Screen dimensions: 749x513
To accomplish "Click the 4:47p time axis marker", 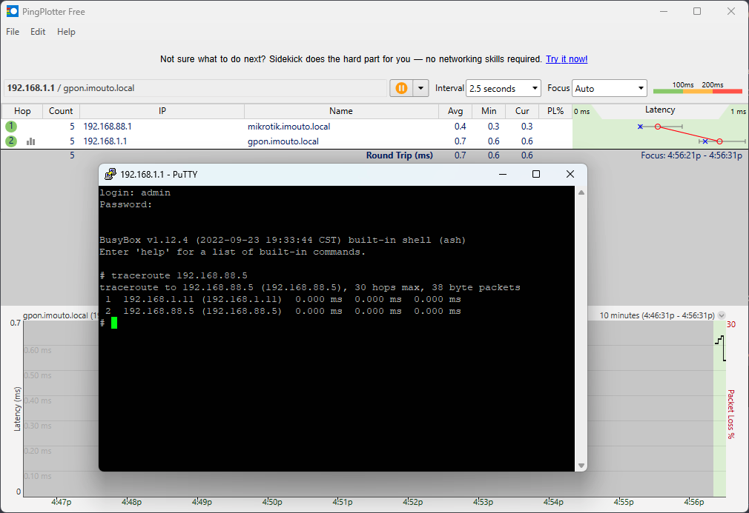I will (61, 502).
